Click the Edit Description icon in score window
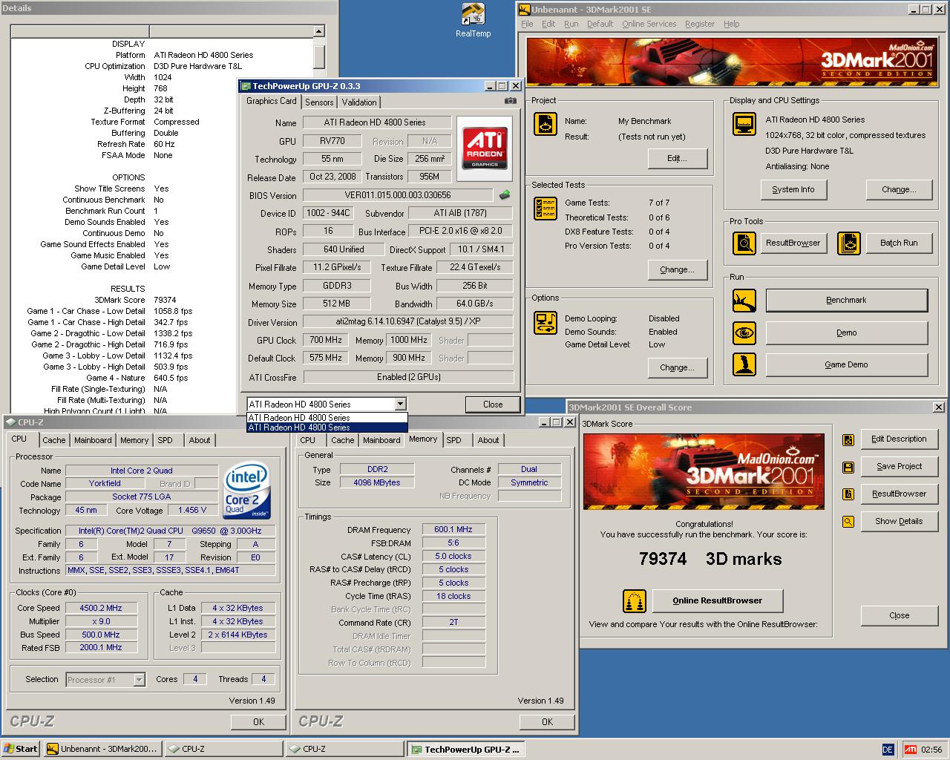Viewport: 950px width, 760px height. [x=848, y=439]
